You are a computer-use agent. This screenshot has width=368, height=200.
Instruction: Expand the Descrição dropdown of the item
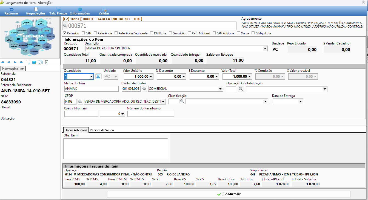(265, 49)
